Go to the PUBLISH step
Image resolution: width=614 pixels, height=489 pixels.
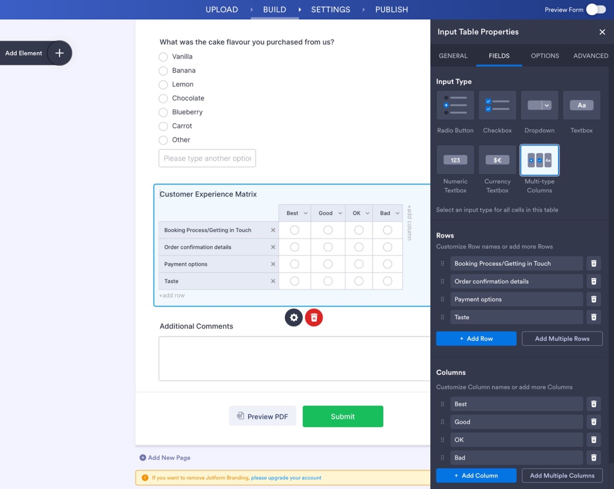(x=391, y=10)
